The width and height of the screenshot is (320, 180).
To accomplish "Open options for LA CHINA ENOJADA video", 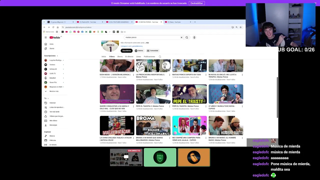I will (133, 138).
